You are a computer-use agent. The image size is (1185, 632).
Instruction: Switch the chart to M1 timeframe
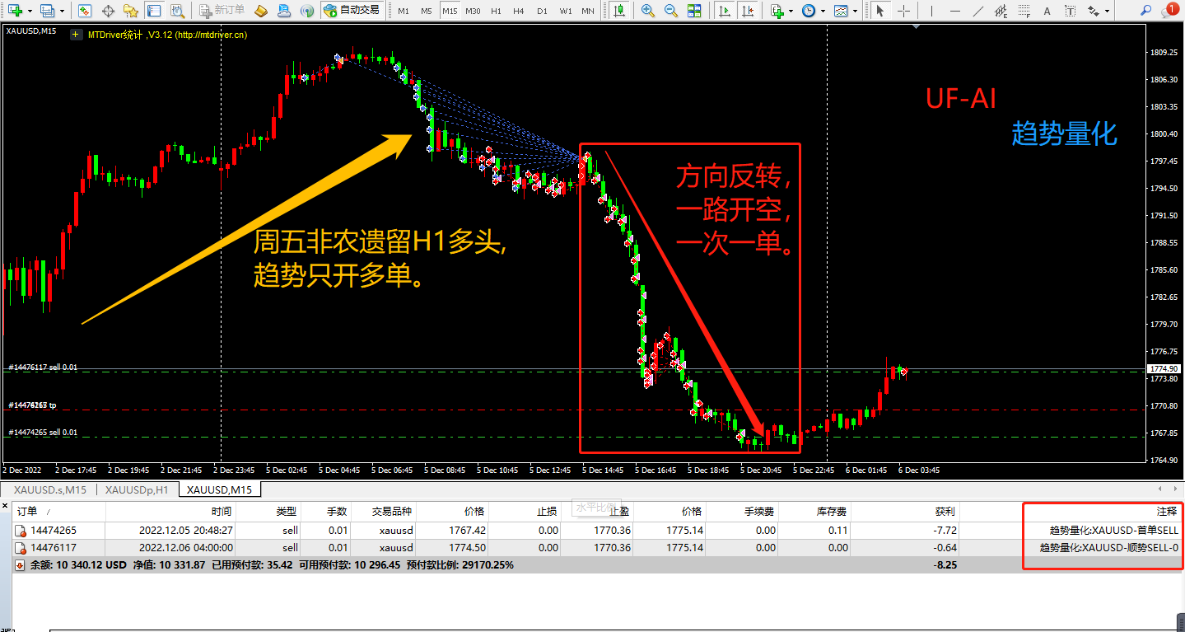[x=403, y=11]
